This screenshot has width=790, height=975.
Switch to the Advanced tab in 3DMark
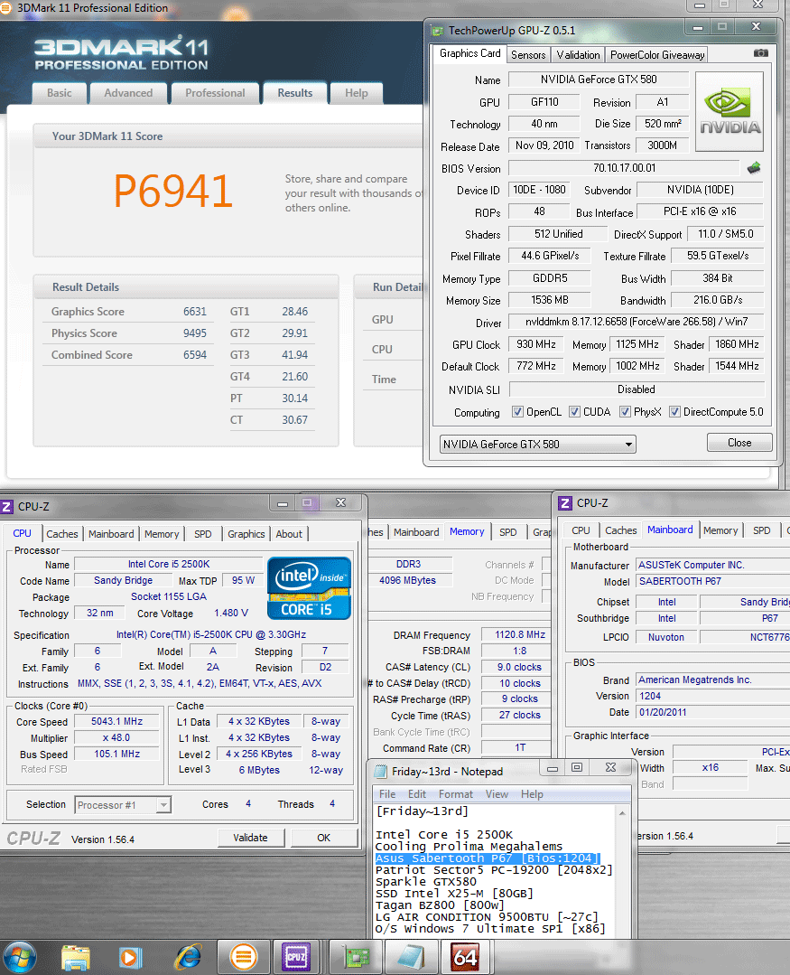[x=128, y=93]
